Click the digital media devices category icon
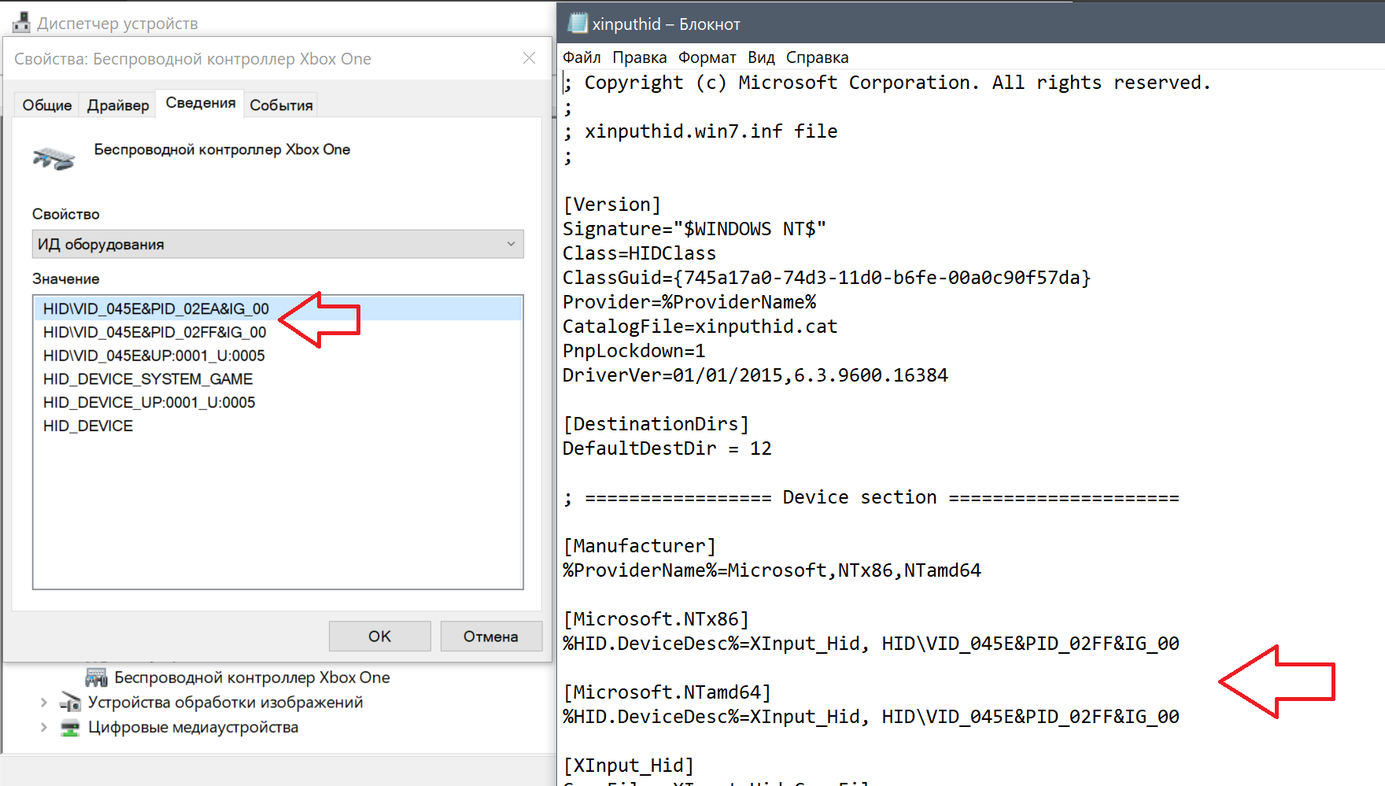Viewport: 1385px width, 786px height. point(71,728)
